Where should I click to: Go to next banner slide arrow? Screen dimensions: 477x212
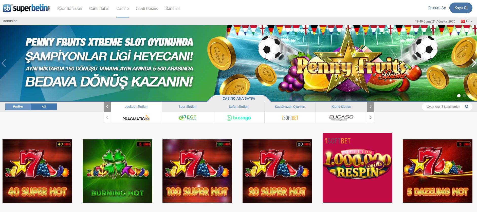click(x=474, y=63)
